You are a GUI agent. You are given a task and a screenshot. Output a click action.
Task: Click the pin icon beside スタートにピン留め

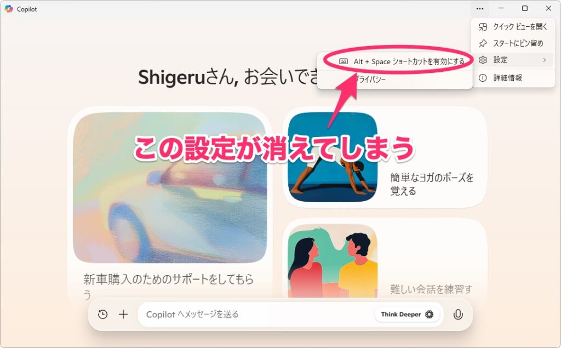(483, 43)
